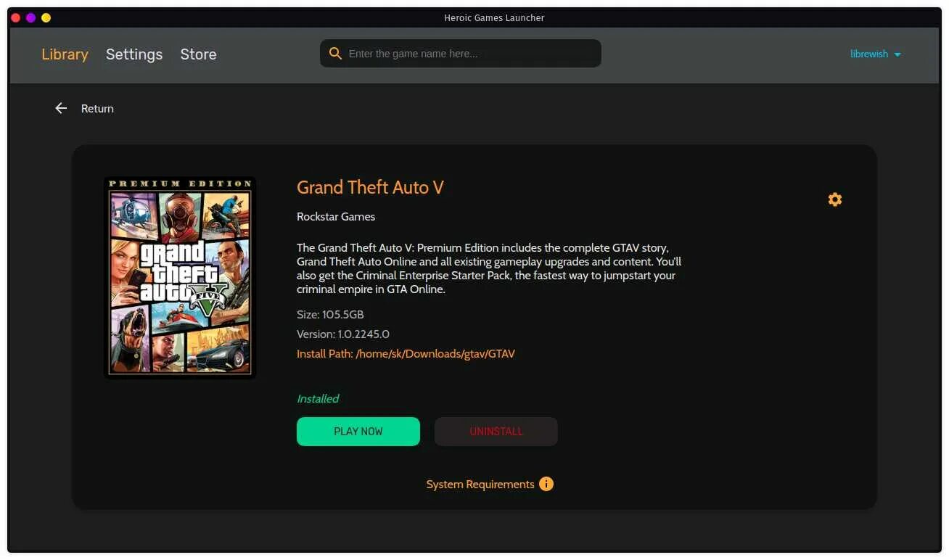The image size is (949, 560).
Task: Click the Grand Theft Auto V title
Action: (370, 187)
